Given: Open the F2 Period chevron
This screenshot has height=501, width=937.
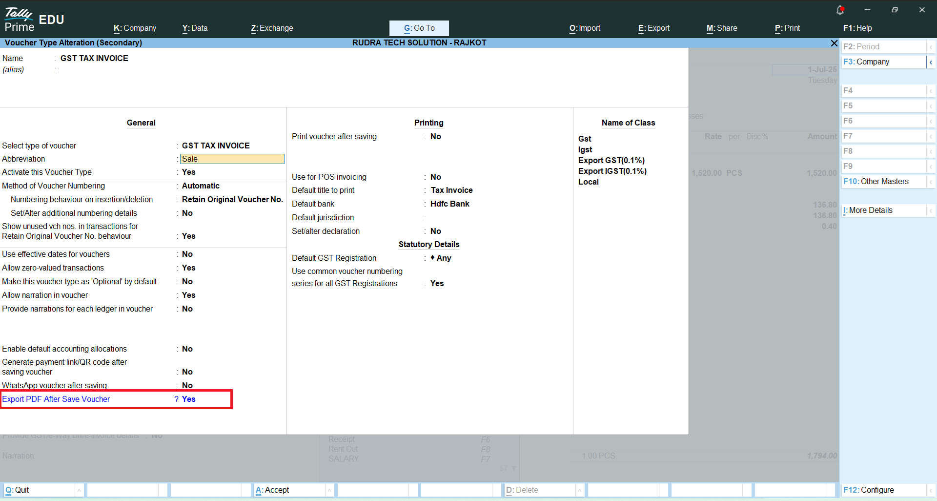Looking at the screenshot, I should (931, 47).
